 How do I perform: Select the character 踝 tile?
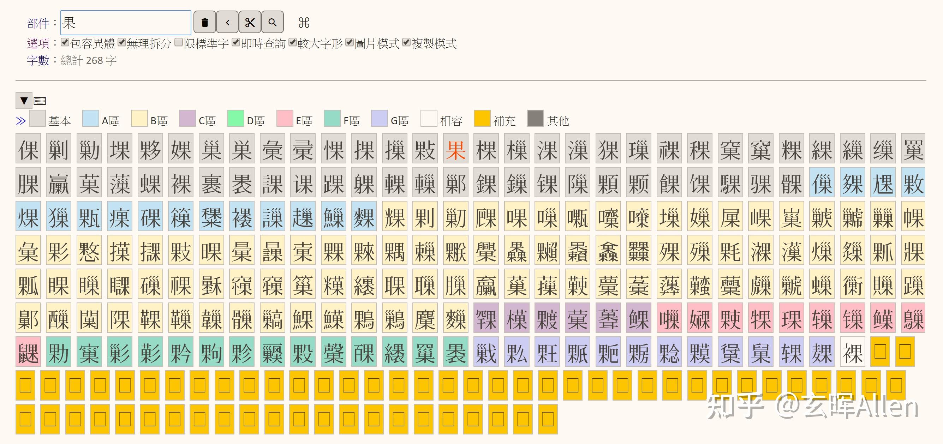pos(334,182)
